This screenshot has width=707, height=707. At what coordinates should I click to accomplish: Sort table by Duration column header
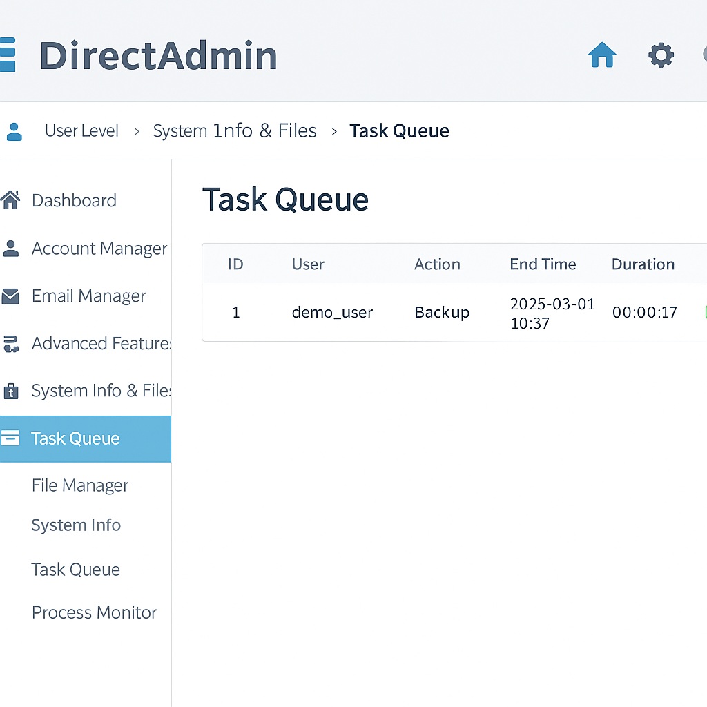point(643,264)
